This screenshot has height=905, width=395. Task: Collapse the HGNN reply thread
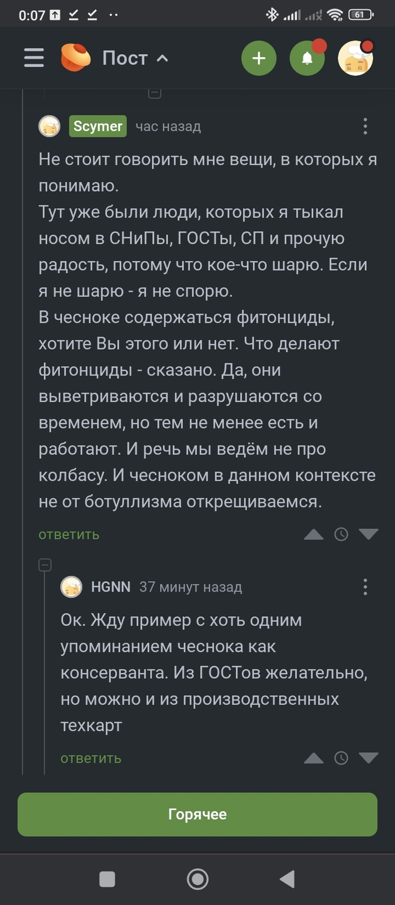45,565
